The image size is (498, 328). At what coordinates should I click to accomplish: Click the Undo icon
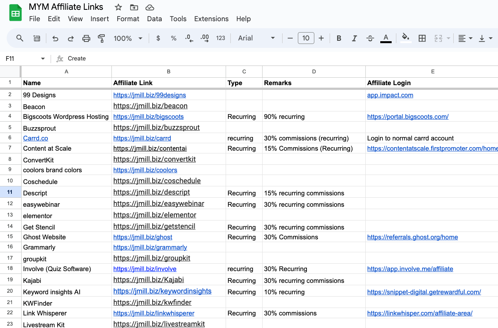[55, 38]
